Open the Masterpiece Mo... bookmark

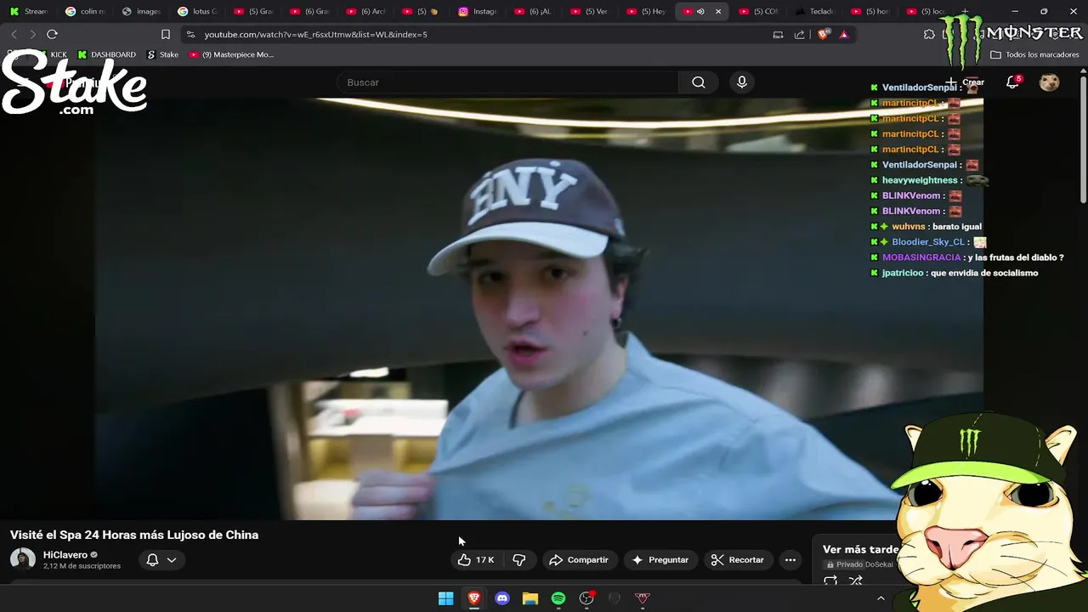[x=231, y=54]
